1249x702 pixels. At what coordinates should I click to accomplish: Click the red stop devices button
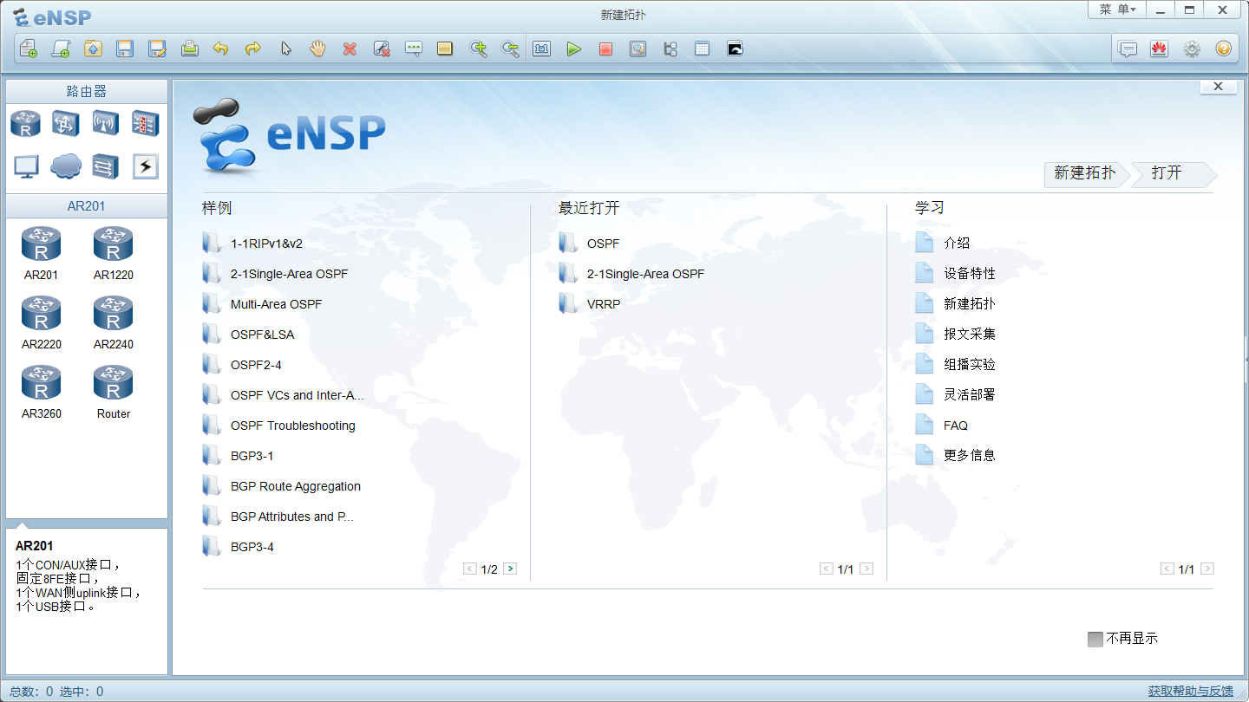pos(605,49)
